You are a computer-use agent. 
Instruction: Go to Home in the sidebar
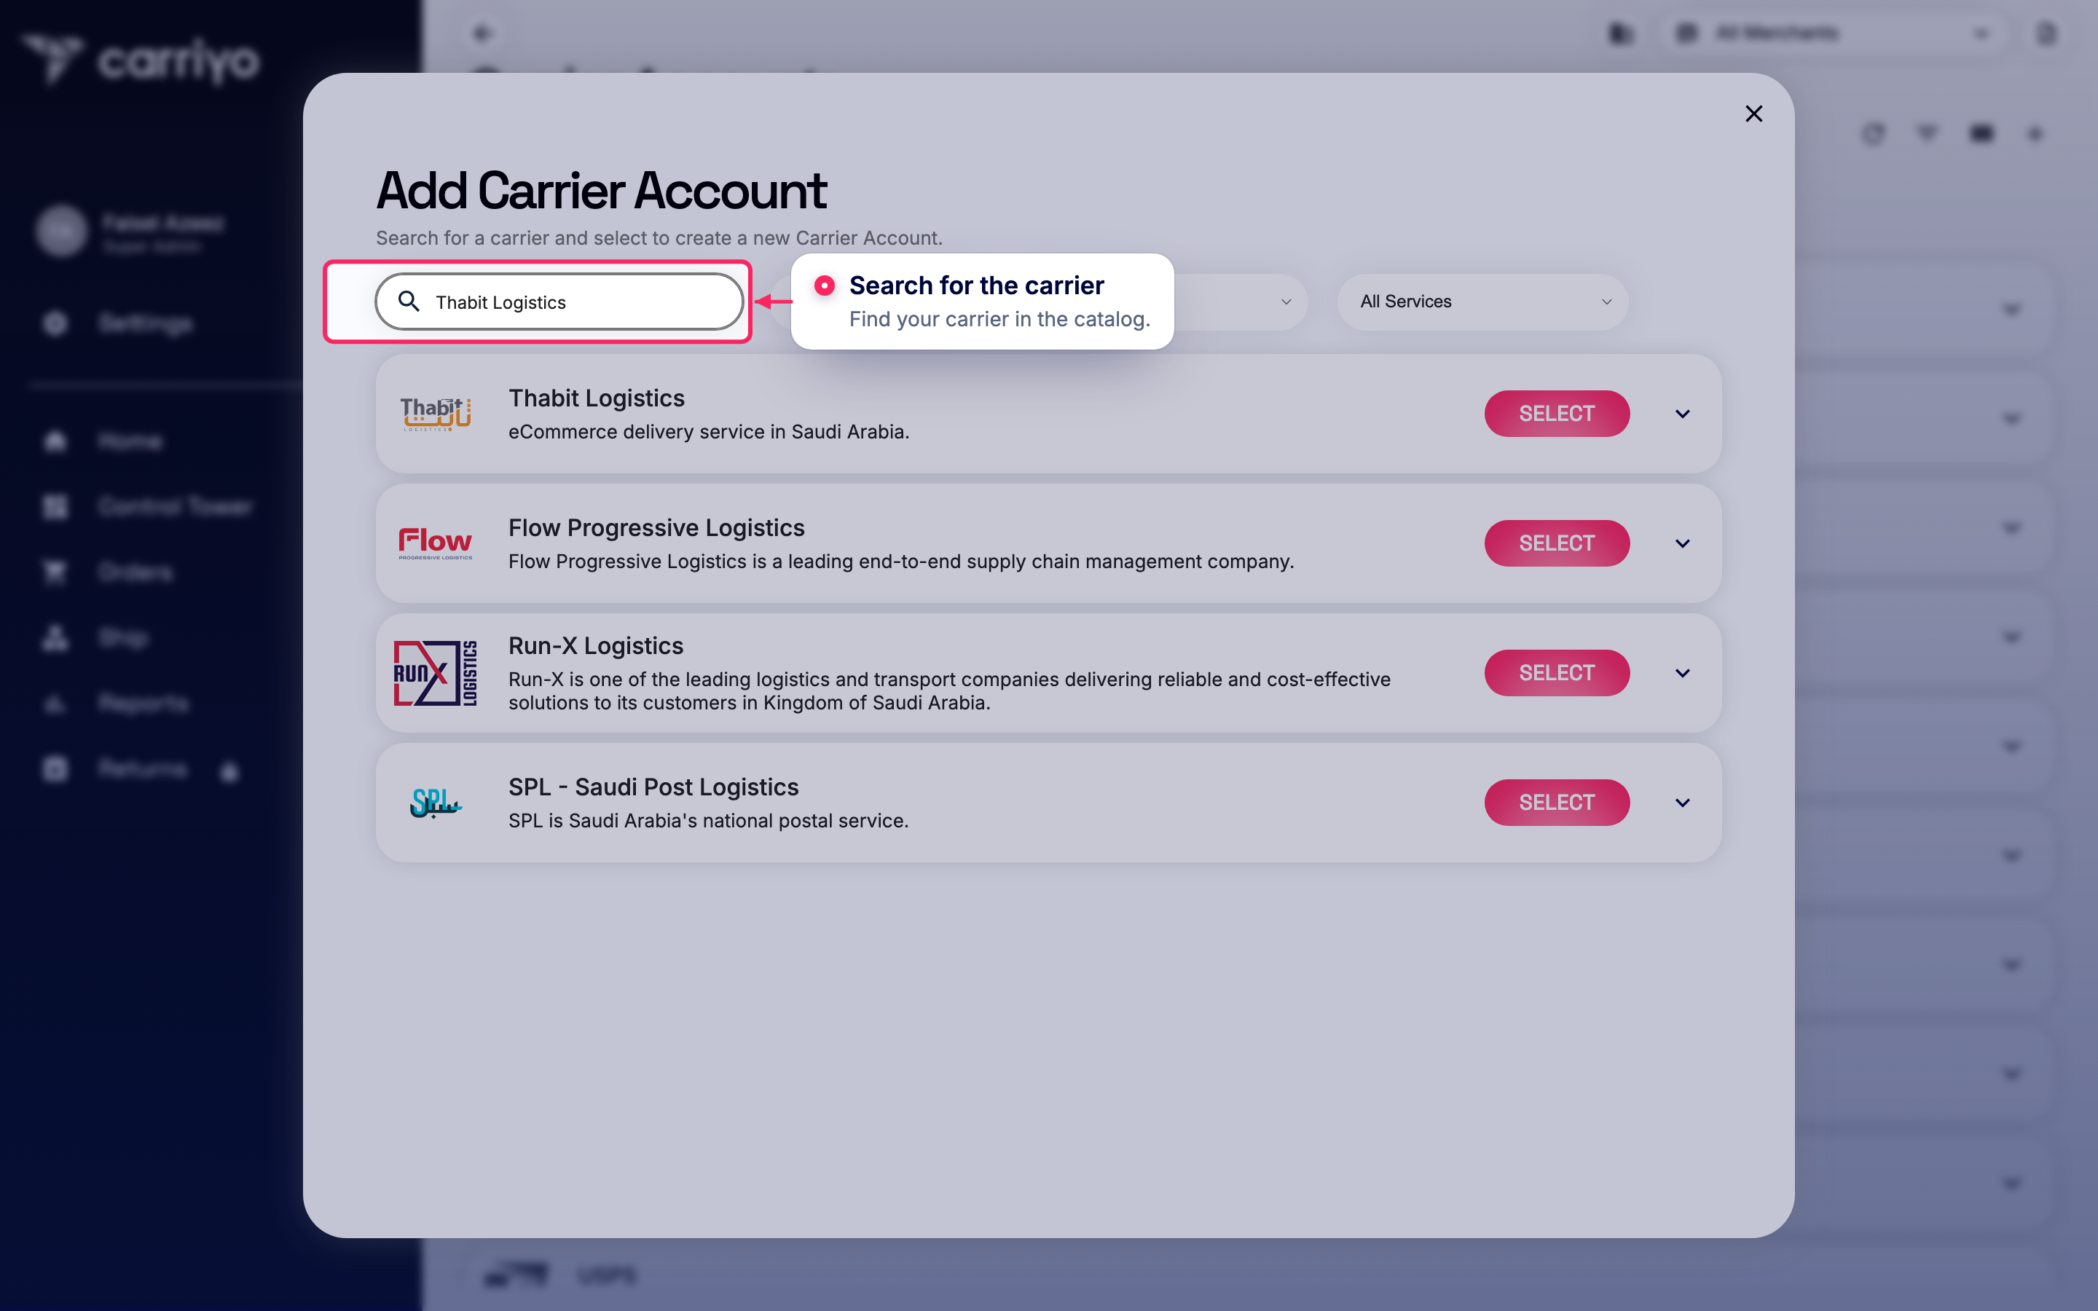(x=130, y=441)
